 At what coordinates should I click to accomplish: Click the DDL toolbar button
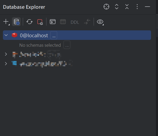pos(75,22)
